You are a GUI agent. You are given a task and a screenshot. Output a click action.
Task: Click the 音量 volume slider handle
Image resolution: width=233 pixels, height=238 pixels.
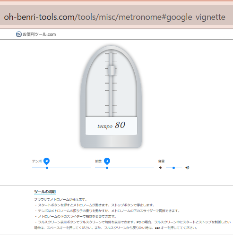point(173,168)
